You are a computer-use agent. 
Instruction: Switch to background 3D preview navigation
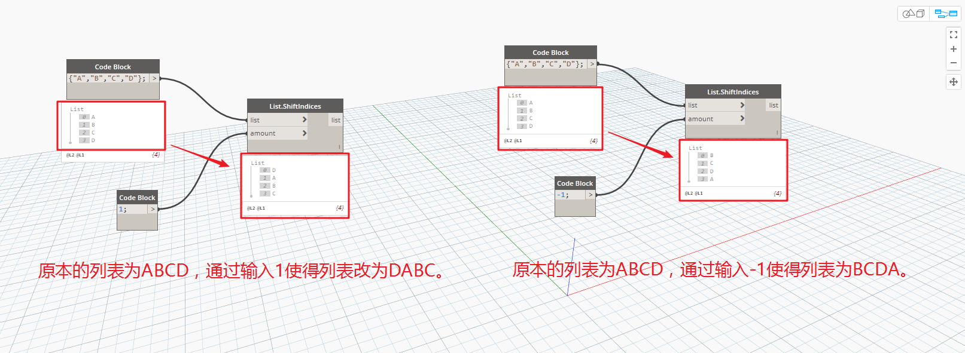[x=914, y=13]
